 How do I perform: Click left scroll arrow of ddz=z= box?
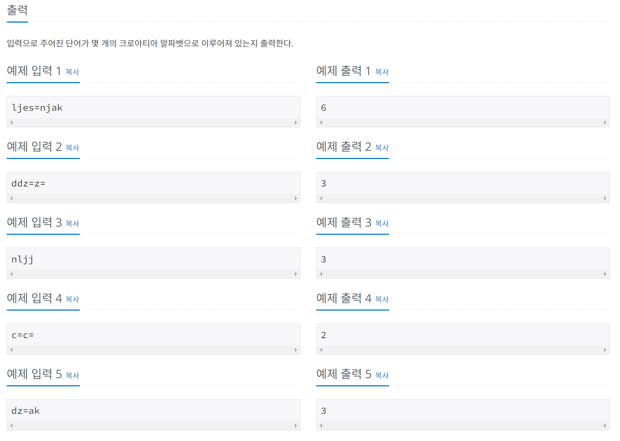(x=12, y=198)
